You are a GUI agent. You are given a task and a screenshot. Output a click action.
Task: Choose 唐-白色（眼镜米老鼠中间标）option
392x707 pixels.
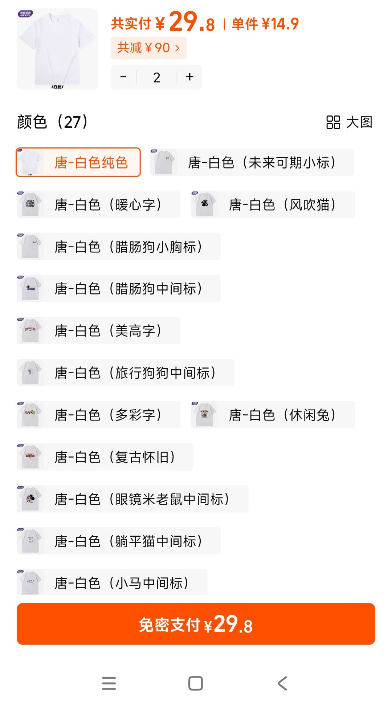(132, 499)
